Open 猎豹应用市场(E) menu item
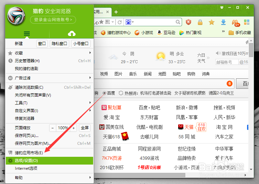This screenshot has height=184, width=259. 49,153
